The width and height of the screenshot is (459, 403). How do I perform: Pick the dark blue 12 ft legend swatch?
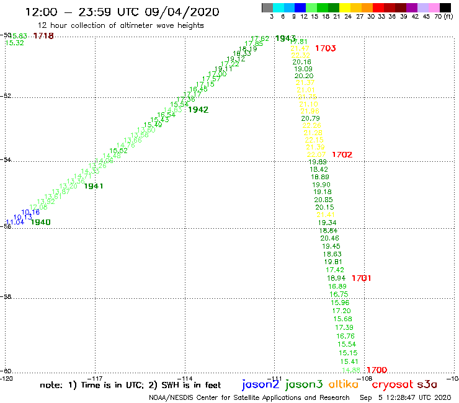(300, 7)
